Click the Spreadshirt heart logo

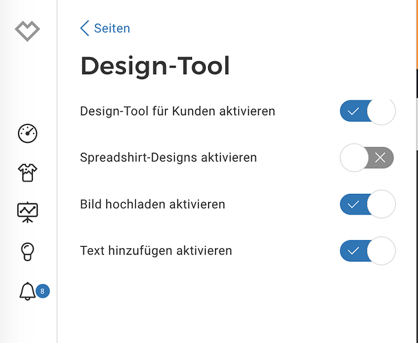(28, 31)
